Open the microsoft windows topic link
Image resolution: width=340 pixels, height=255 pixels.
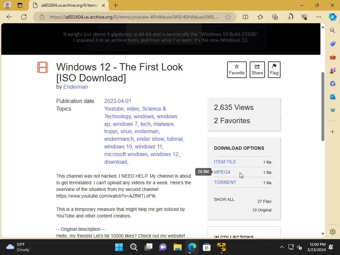126,154
